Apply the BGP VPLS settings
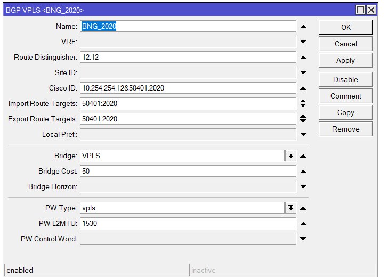This screenshot has width=388, height=277. (345, 60)
